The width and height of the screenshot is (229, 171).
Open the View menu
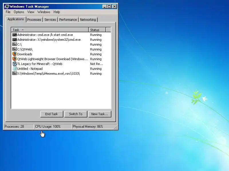[x=31, y=12]
